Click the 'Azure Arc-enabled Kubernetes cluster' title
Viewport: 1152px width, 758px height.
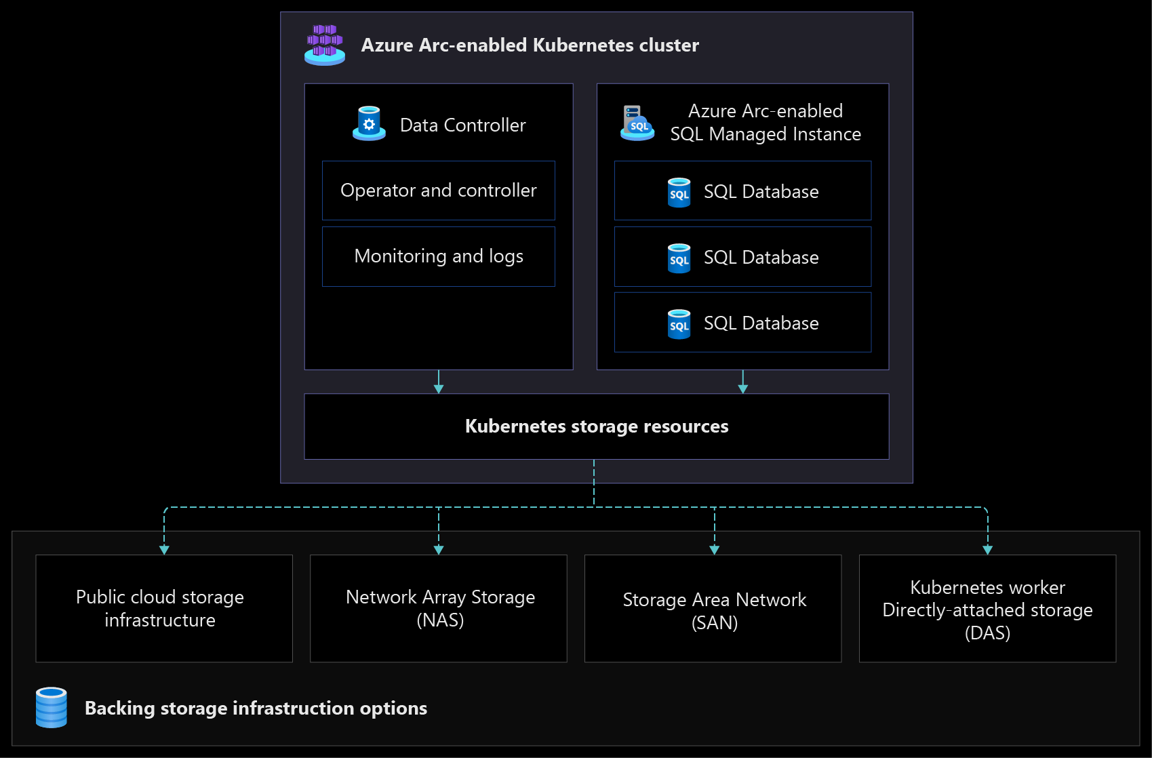pos(530,45)
